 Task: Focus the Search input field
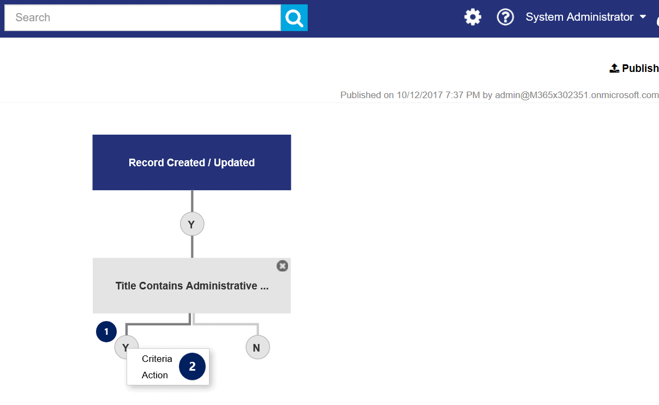click(142, 17)
